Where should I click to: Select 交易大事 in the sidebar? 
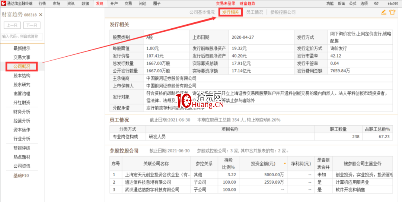pos(22,57)
